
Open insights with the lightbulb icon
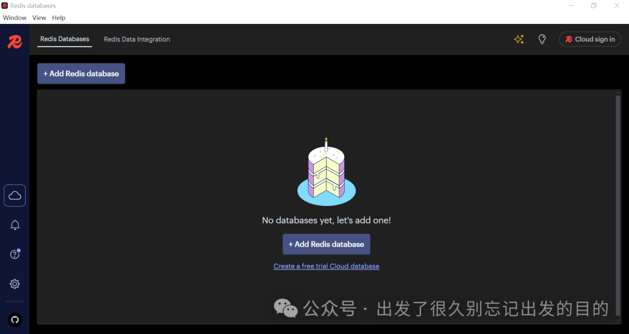(542, 40)
